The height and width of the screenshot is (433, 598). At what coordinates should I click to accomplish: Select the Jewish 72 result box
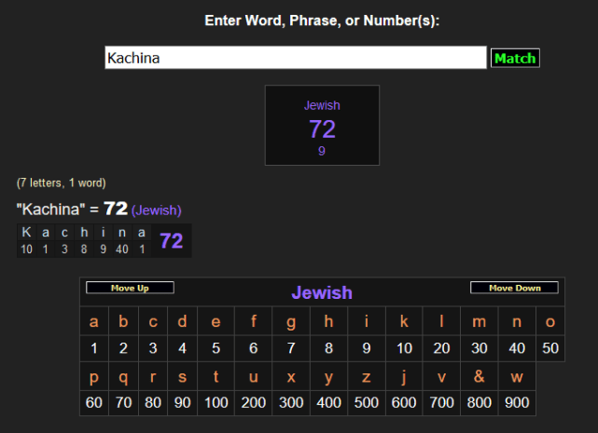point(322,126)
